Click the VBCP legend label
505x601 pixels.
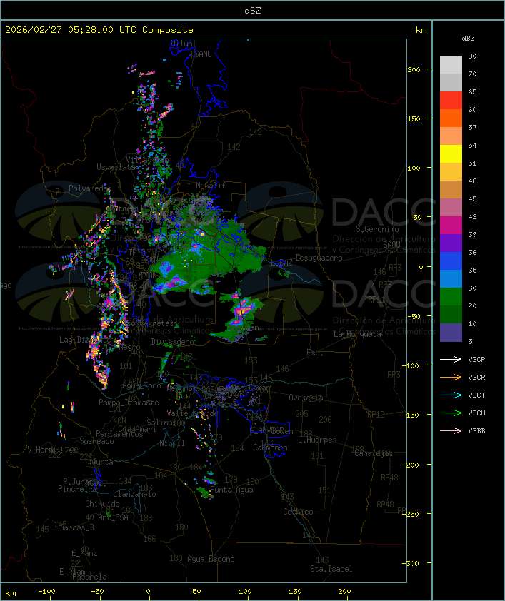click(x=476, y=360)
